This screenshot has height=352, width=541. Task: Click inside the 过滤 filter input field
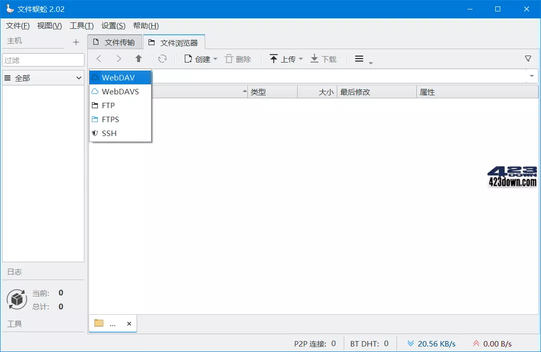click(x=43, y=60)
